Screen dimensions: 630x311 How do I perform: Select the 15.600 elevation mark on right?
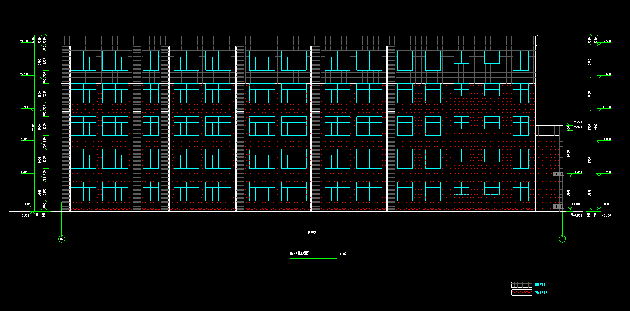click(x=606, y=74)
